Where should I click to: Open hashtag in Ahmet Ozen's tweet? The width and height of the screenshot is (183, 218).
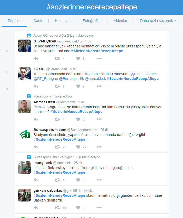76,112
